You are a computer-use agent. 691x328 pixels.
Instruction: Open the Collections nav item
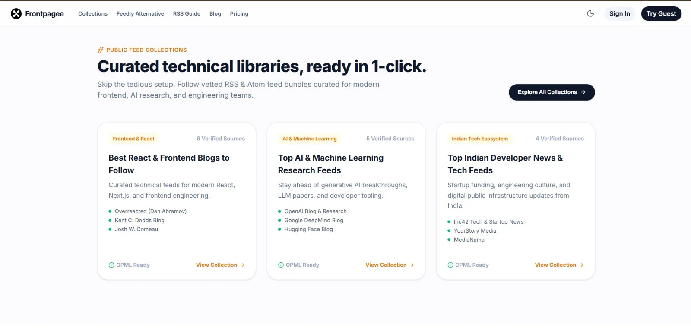93,14
